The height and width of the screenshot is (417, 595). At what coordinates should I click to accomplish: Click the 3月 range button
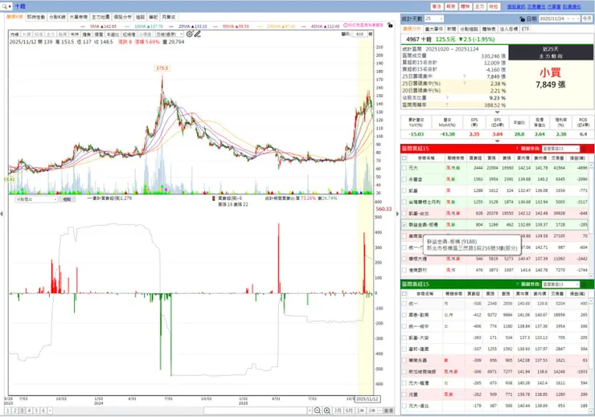coord(338,411)
